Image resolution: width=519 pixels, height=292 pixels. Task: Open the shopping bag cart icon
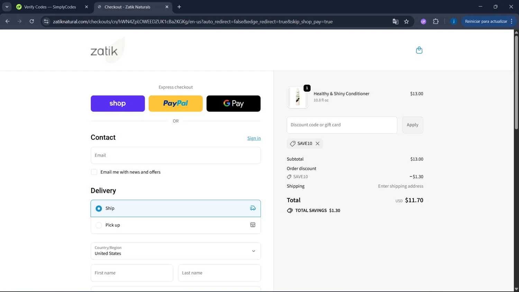419,50
